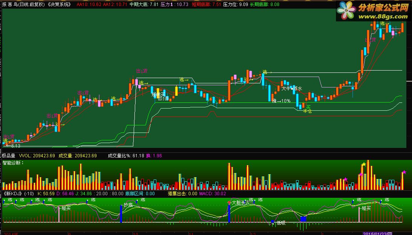Click the 低吸 signal label in KDJ panel
Image resolution: width=412 pixels, height=235 pixels.
[x=281, y=223]
